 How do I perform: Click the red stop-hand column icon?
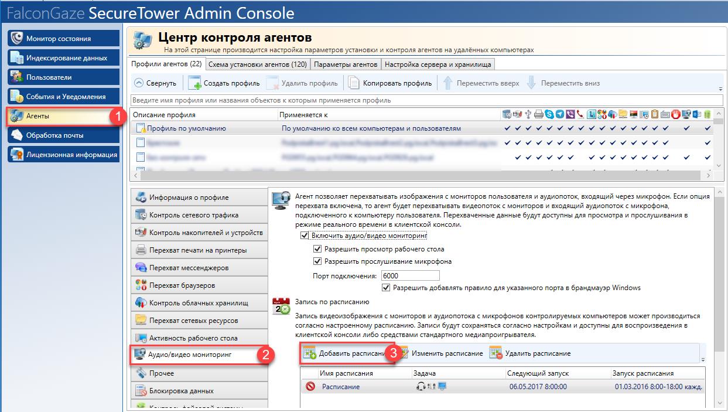(676, 114)
